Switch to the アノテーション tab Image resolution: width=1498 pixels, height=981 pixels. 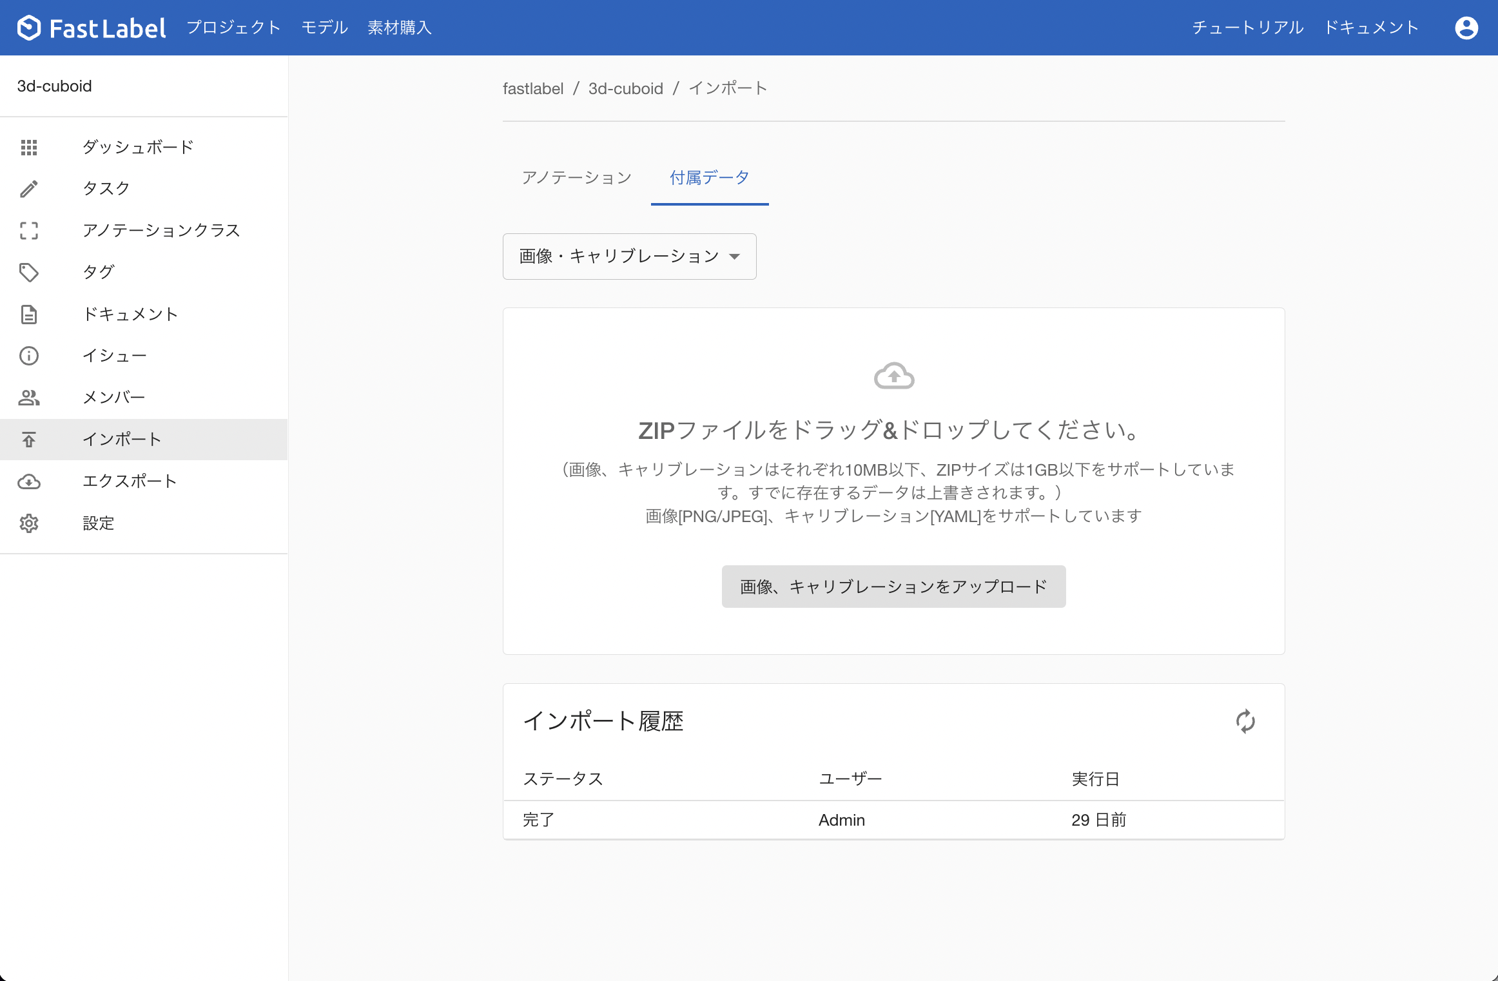576,178
